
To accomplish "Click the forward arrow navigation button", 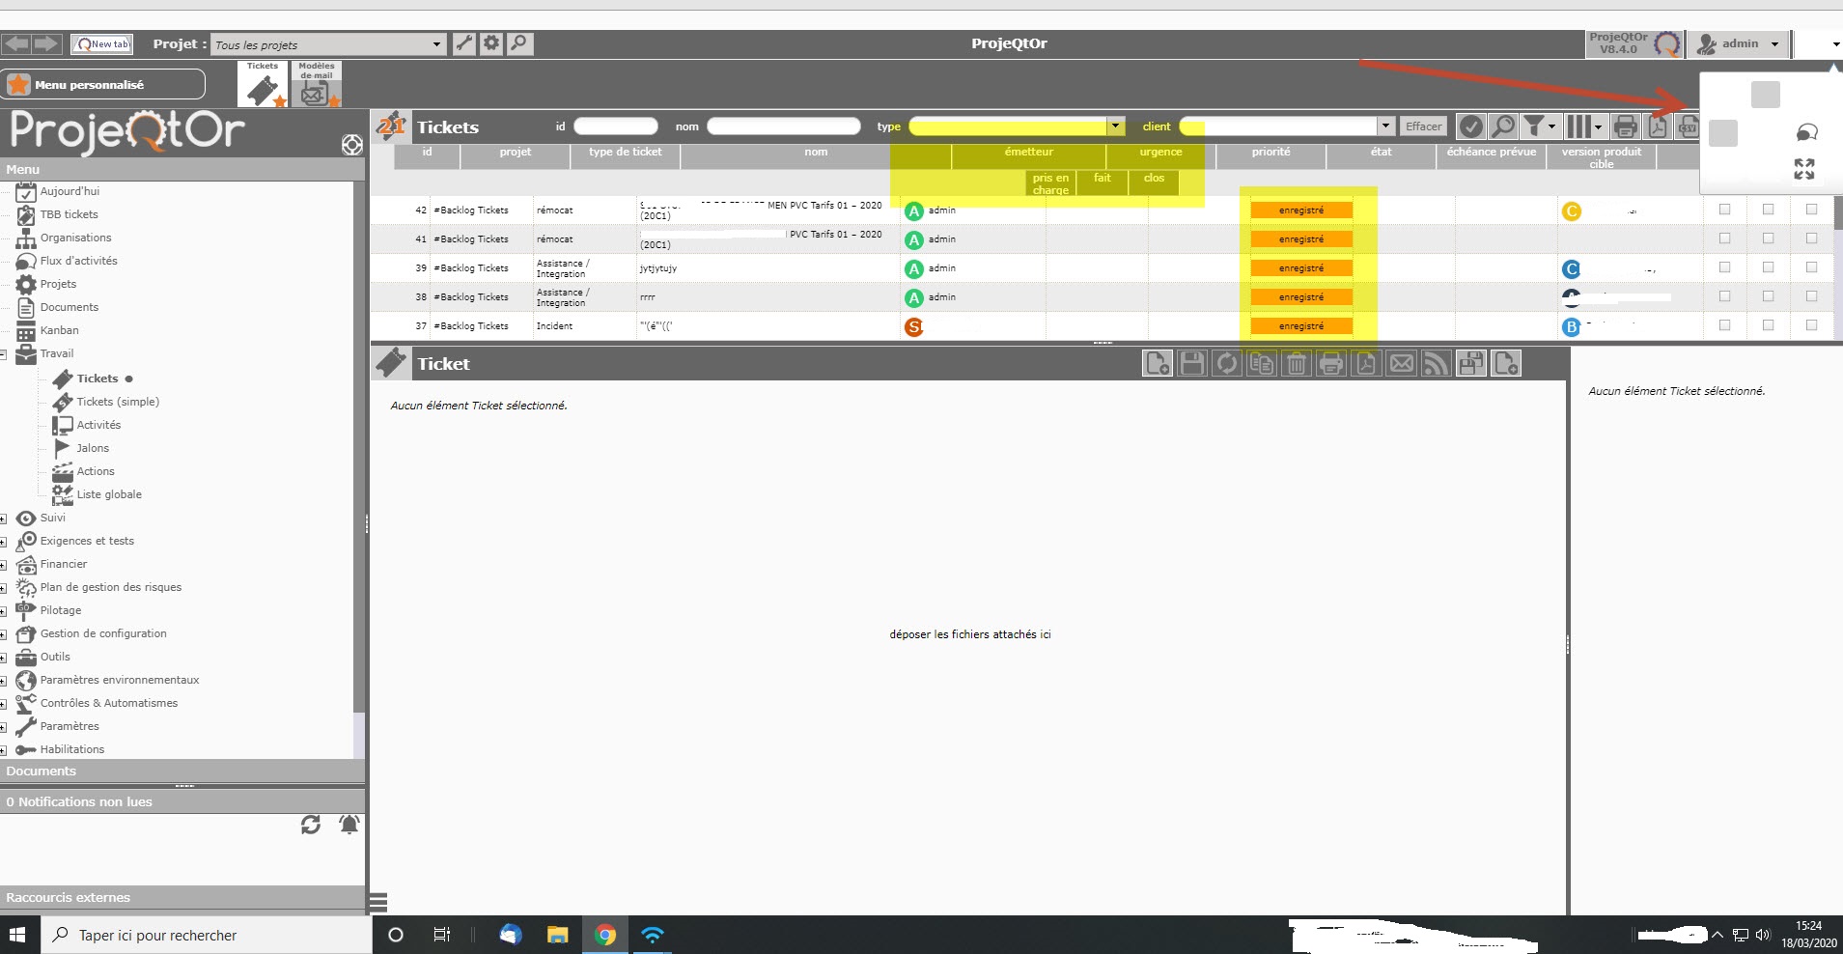I will 46,43.
